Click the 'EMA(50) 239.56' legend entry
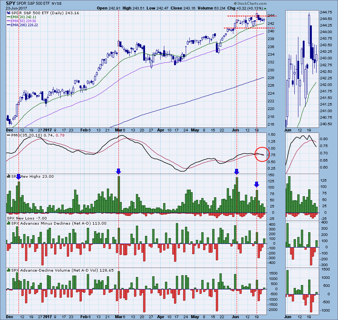This screenshot has height=320, width=338. (23, 21)
